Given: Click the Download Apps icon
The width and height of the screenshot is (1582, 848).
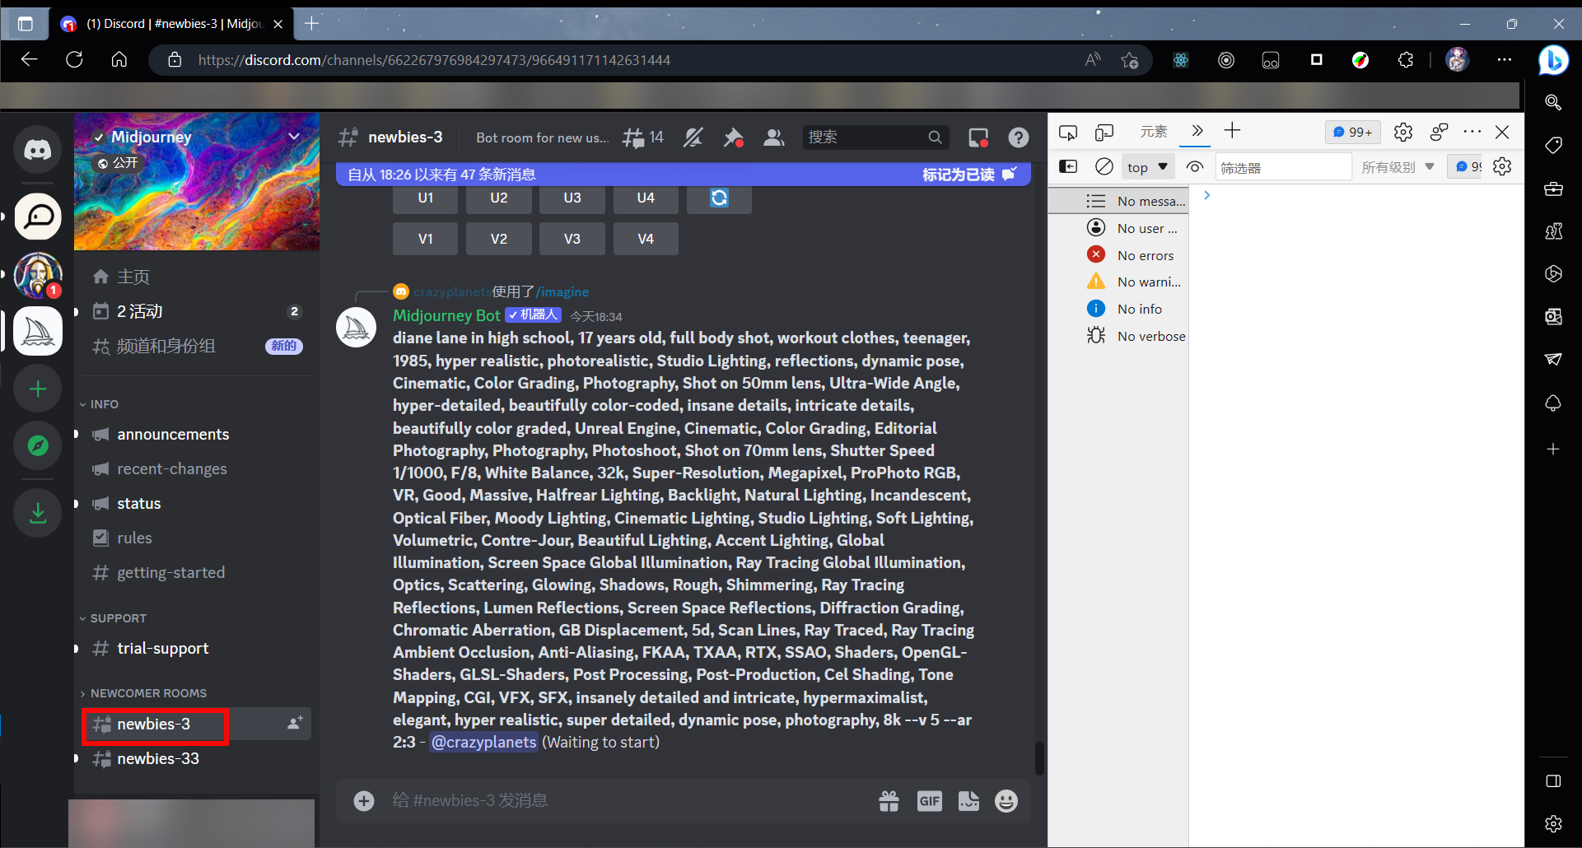Looking at the screenshot, I should pyautogui.click(x=37, y=513).
